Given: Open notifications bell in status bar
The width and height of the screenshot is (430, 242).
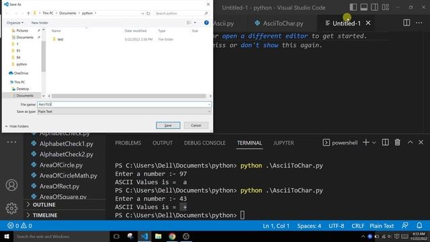Looking at the screenshot, I should [419, 226].
